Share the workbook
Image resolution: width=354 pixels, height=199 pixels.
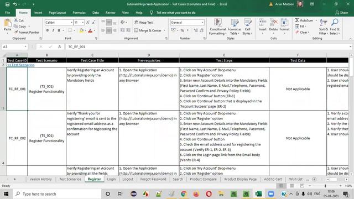coord(341,13)
